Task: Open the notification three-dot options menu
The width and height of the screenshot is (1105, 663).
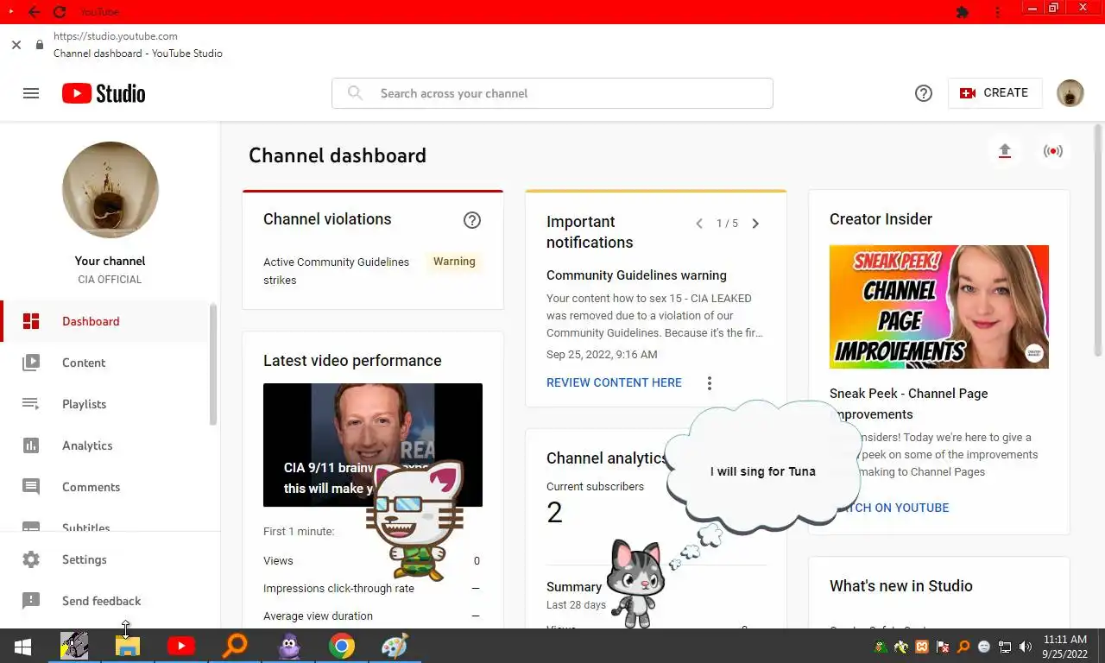Action: click(710, 383)
